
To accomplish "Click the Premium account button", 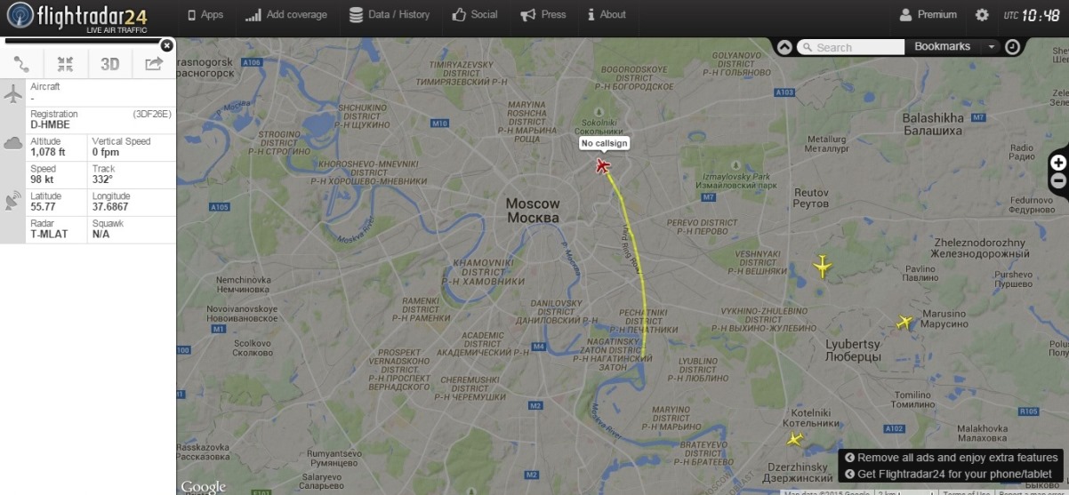I will tap(928, 15).
